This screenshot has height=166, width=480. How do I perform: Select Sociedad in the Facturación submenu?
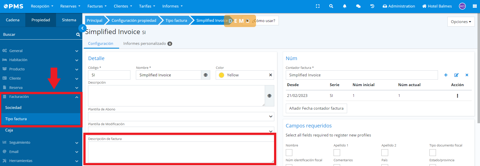pos(14,108)
